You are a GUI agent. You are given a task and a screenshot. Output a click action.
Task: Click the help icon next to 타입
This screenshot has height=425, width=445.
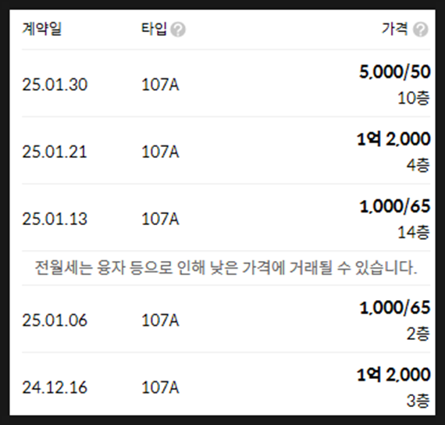click(x=178, y=30)
